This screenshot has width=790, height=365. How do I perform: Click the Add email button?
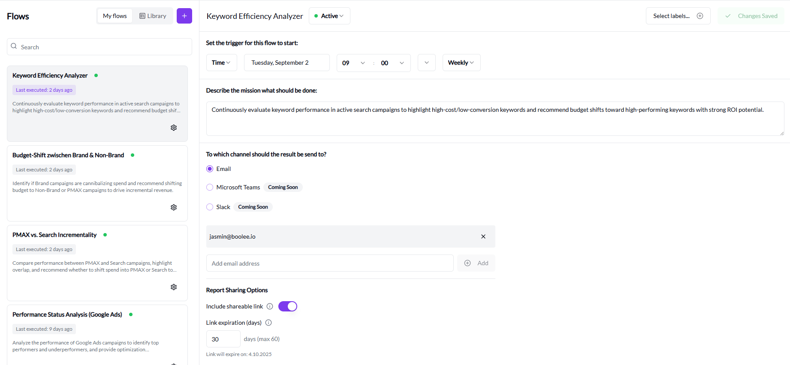(x=476, y=263)
